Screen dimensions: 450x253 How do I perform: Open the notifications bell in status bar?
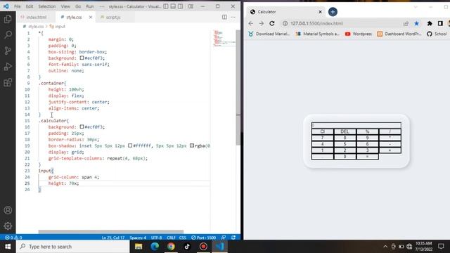point(233,238)
